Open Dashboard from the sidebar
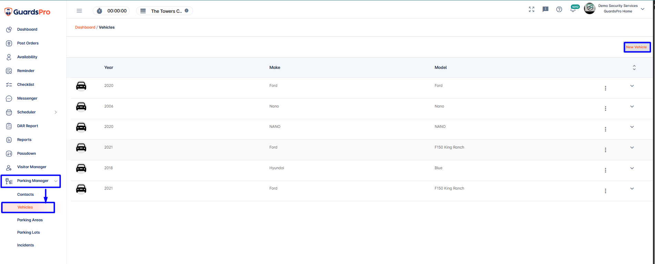Viewport: 655px width, 264px height. tap(27, 29)
